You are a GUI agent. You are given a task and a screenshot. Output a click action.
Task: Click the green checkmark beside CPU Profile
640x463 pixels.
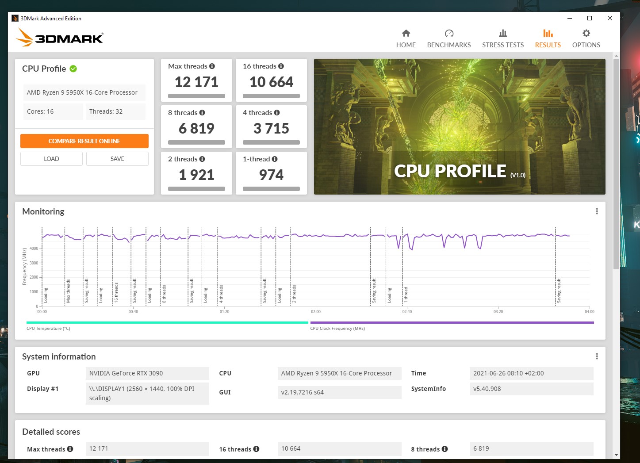click(73, 69)
